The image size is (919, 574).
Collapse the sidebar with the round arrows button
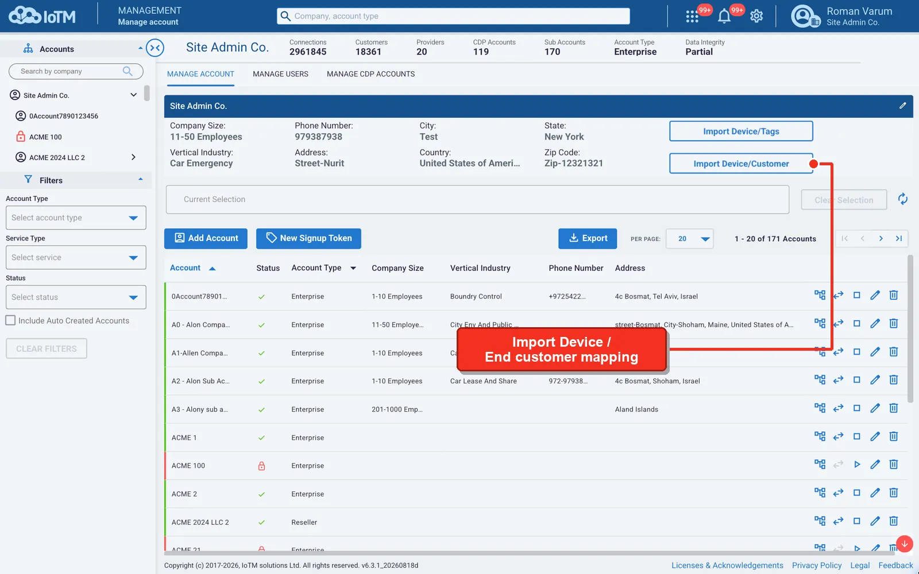[x=155, y=48]
